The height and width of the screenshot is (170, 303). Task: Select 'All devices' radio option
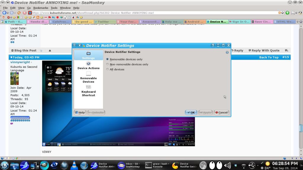tap(107, 69)
